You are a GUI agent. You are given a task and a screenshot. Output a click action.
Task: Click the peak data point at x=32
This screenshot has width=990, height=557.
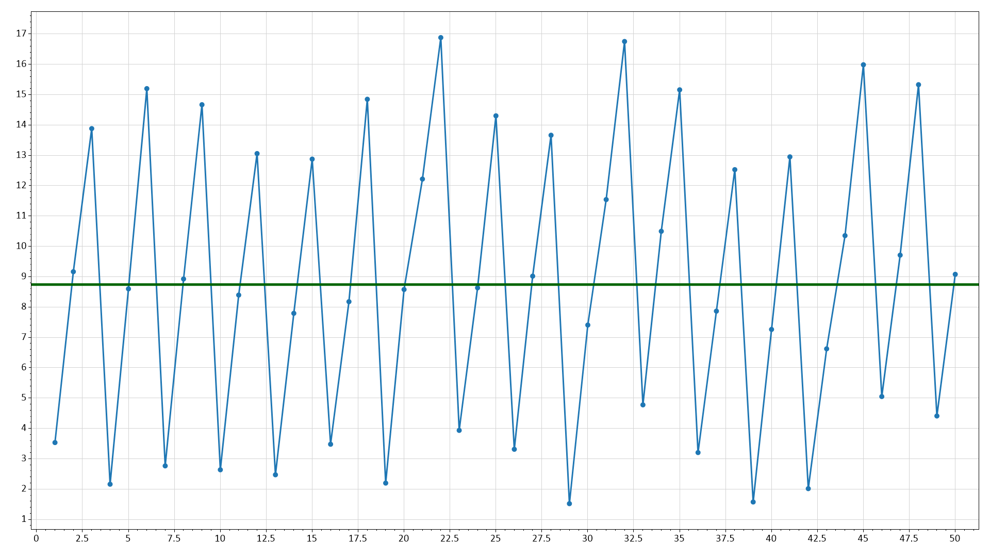point(624,42)
